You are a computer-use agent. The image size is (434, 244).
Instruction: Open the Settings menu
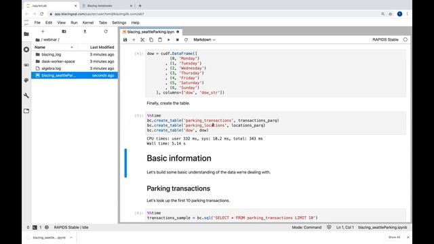tap(119, 22)
